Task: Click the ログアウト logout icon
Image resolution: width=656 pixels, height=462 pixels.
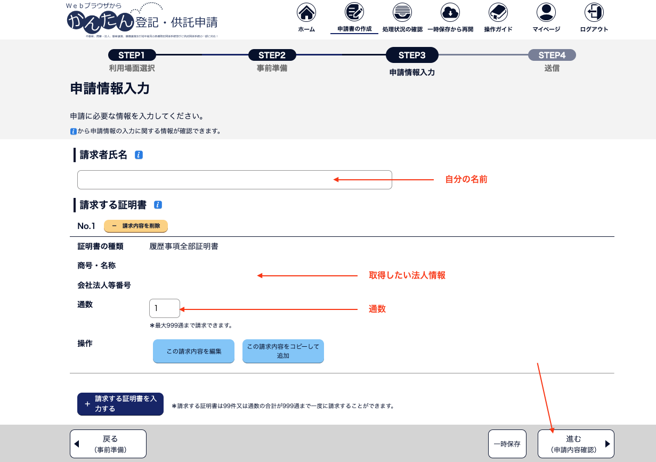Action: pyautogui.click(x=594, y=12)
